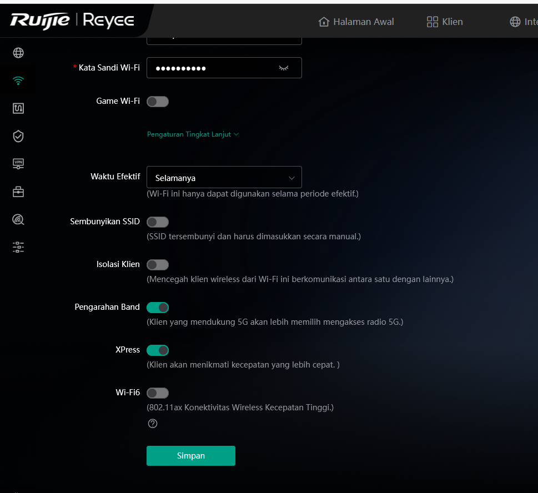The image size is (538, 493).
Task: Click the VPN icon in sidebar
Action: tap(18, 164)
